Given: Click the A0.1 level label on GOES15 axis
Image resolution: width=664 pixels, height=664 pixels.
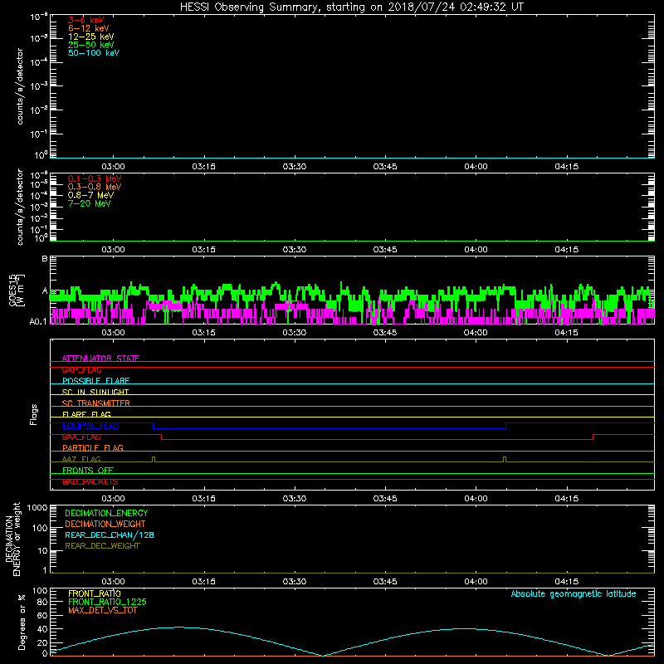Looking at the screenshot, I should 38,322.
